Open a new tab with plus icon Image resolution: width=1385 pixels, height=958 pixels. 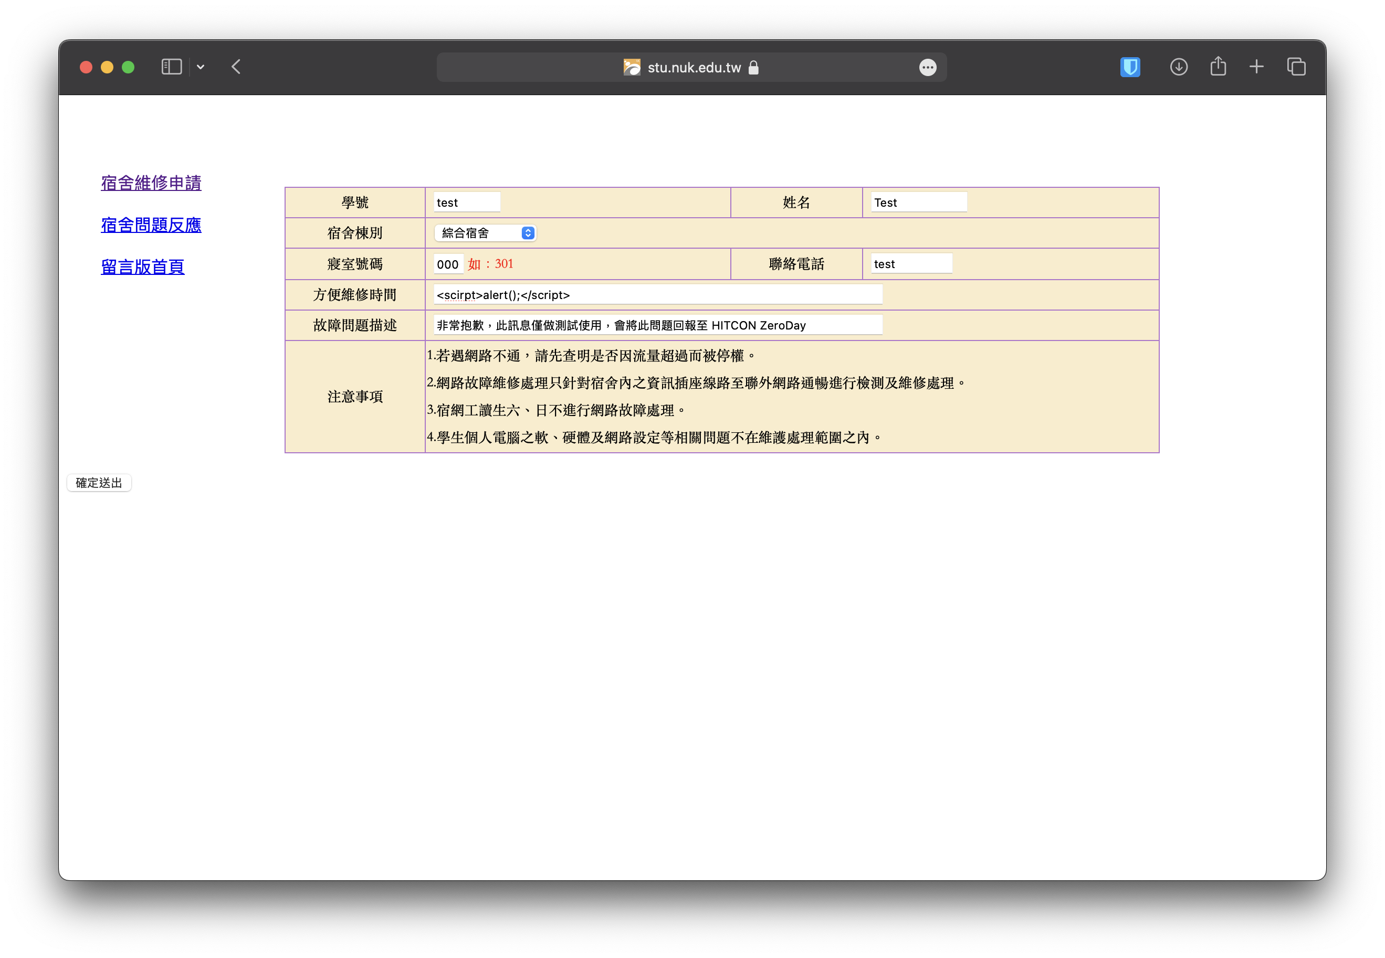click(1256, 67)
